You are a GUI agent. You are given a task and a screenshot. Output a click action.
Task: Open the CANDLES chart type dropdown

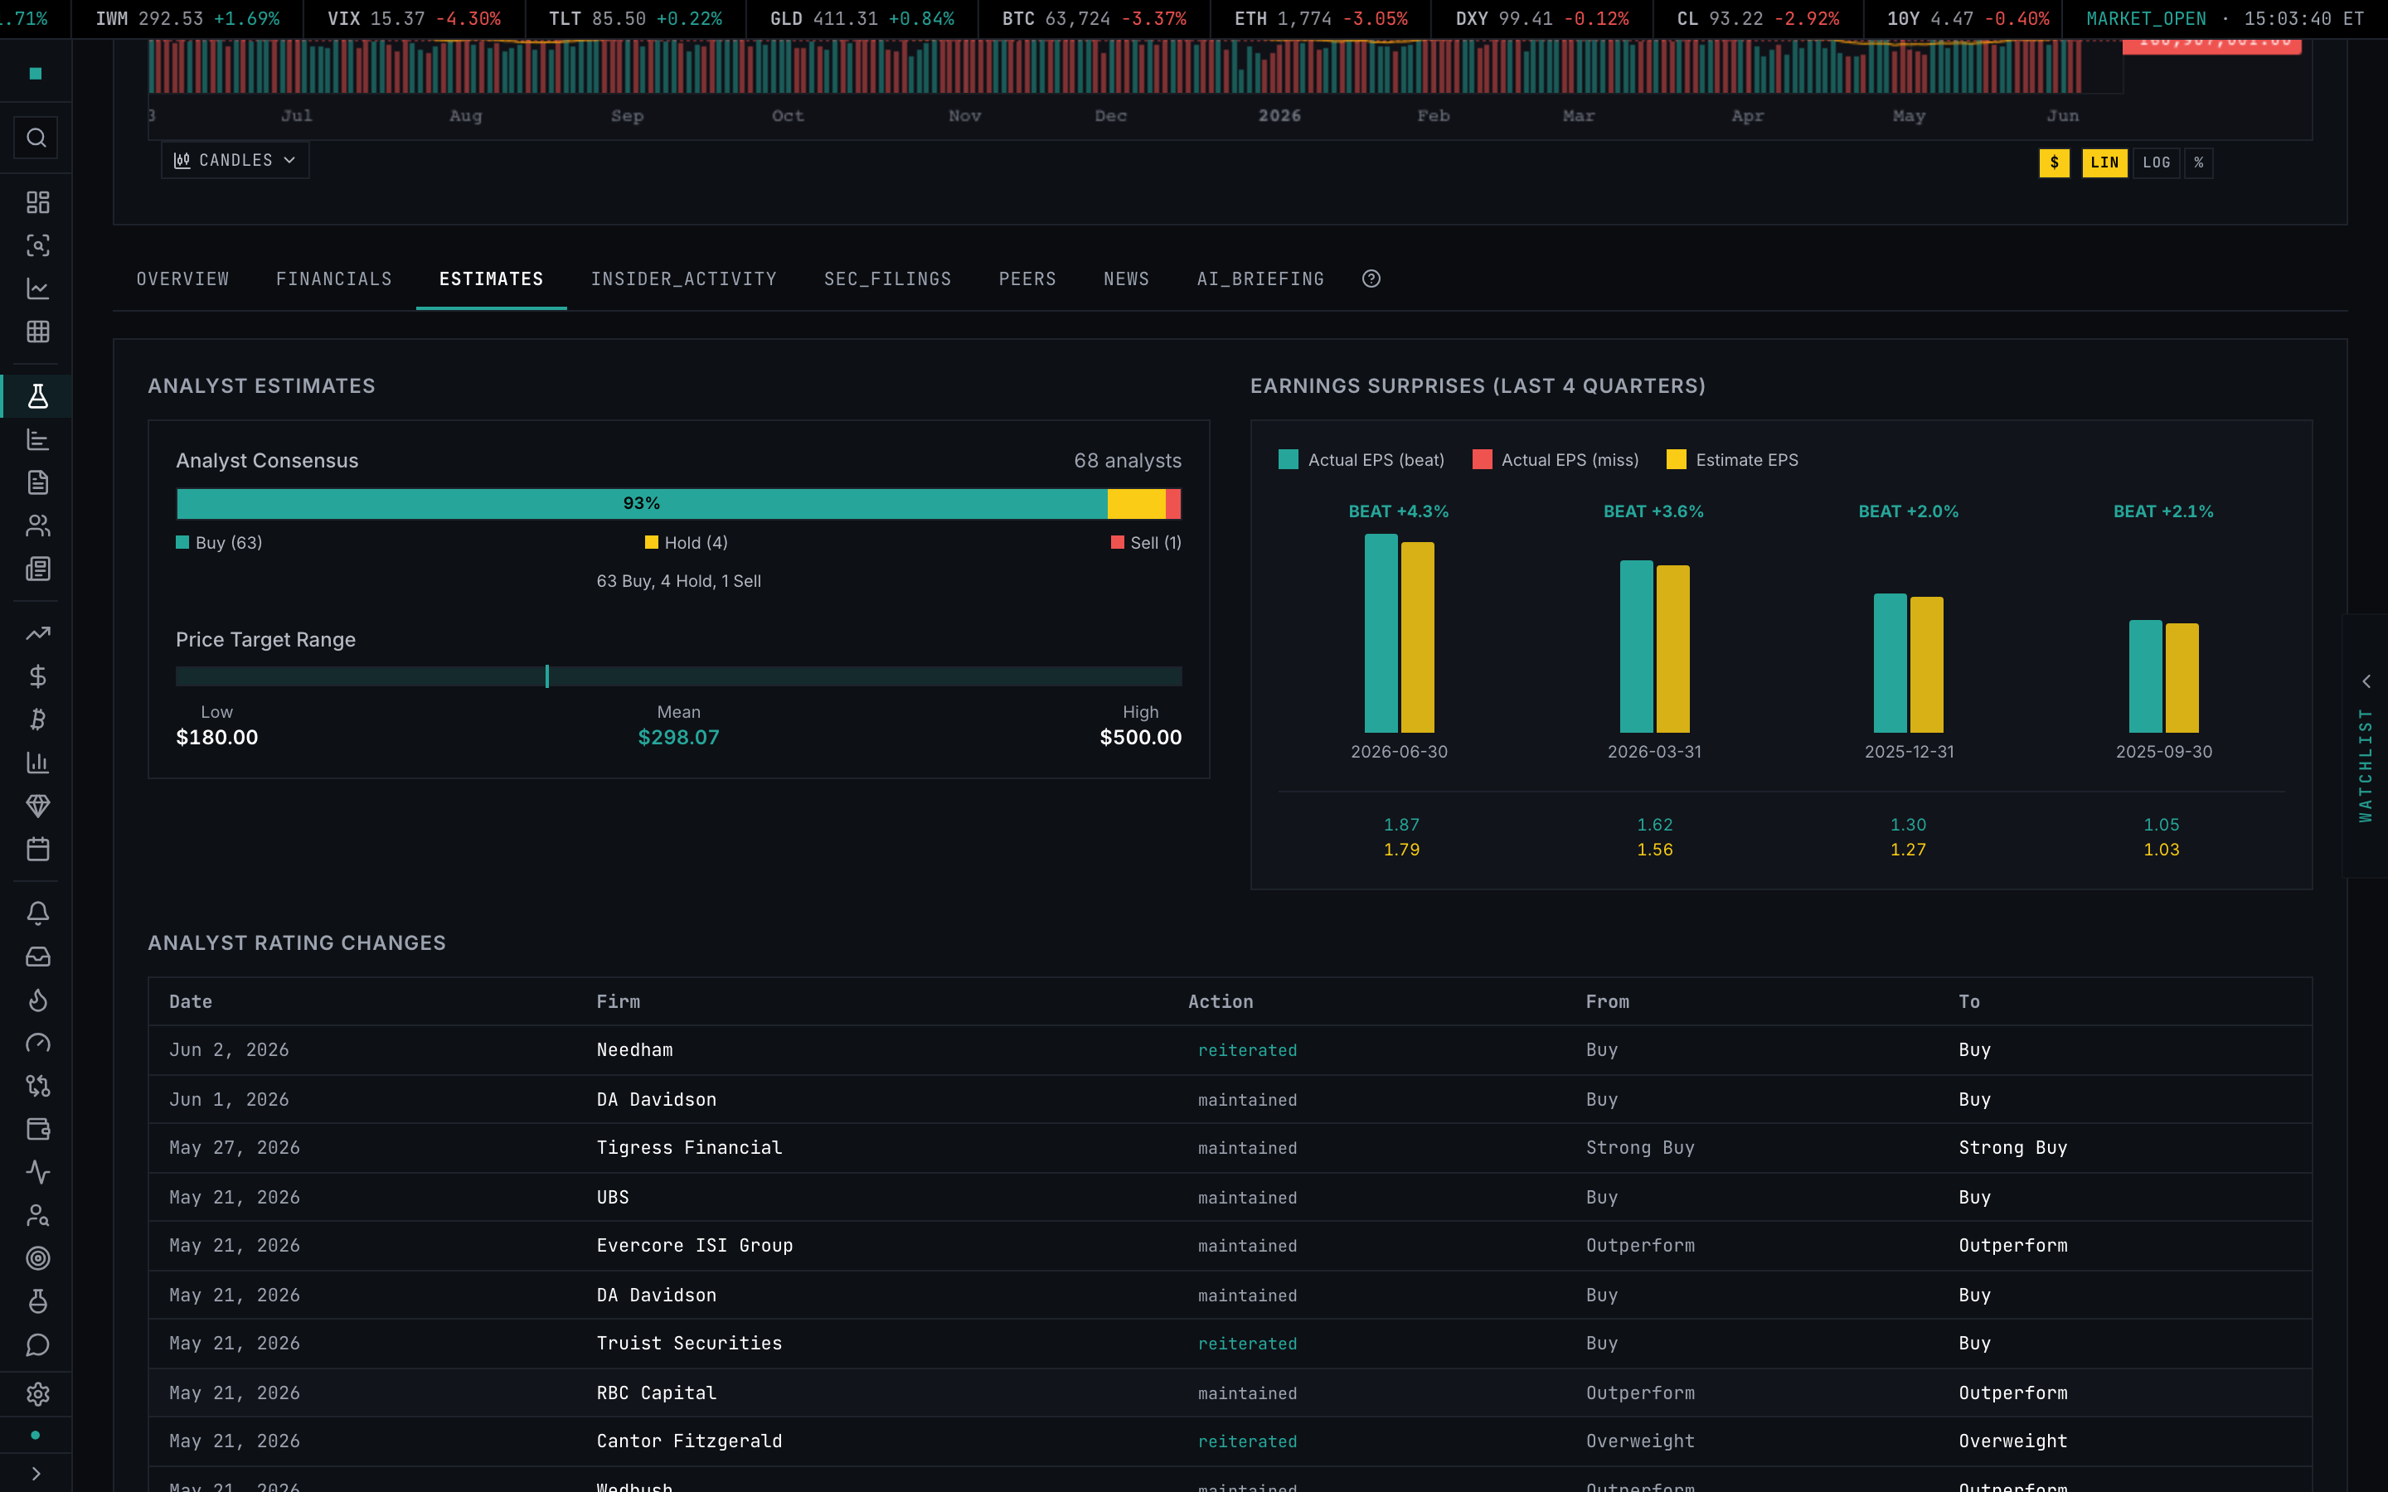point(235,160)
